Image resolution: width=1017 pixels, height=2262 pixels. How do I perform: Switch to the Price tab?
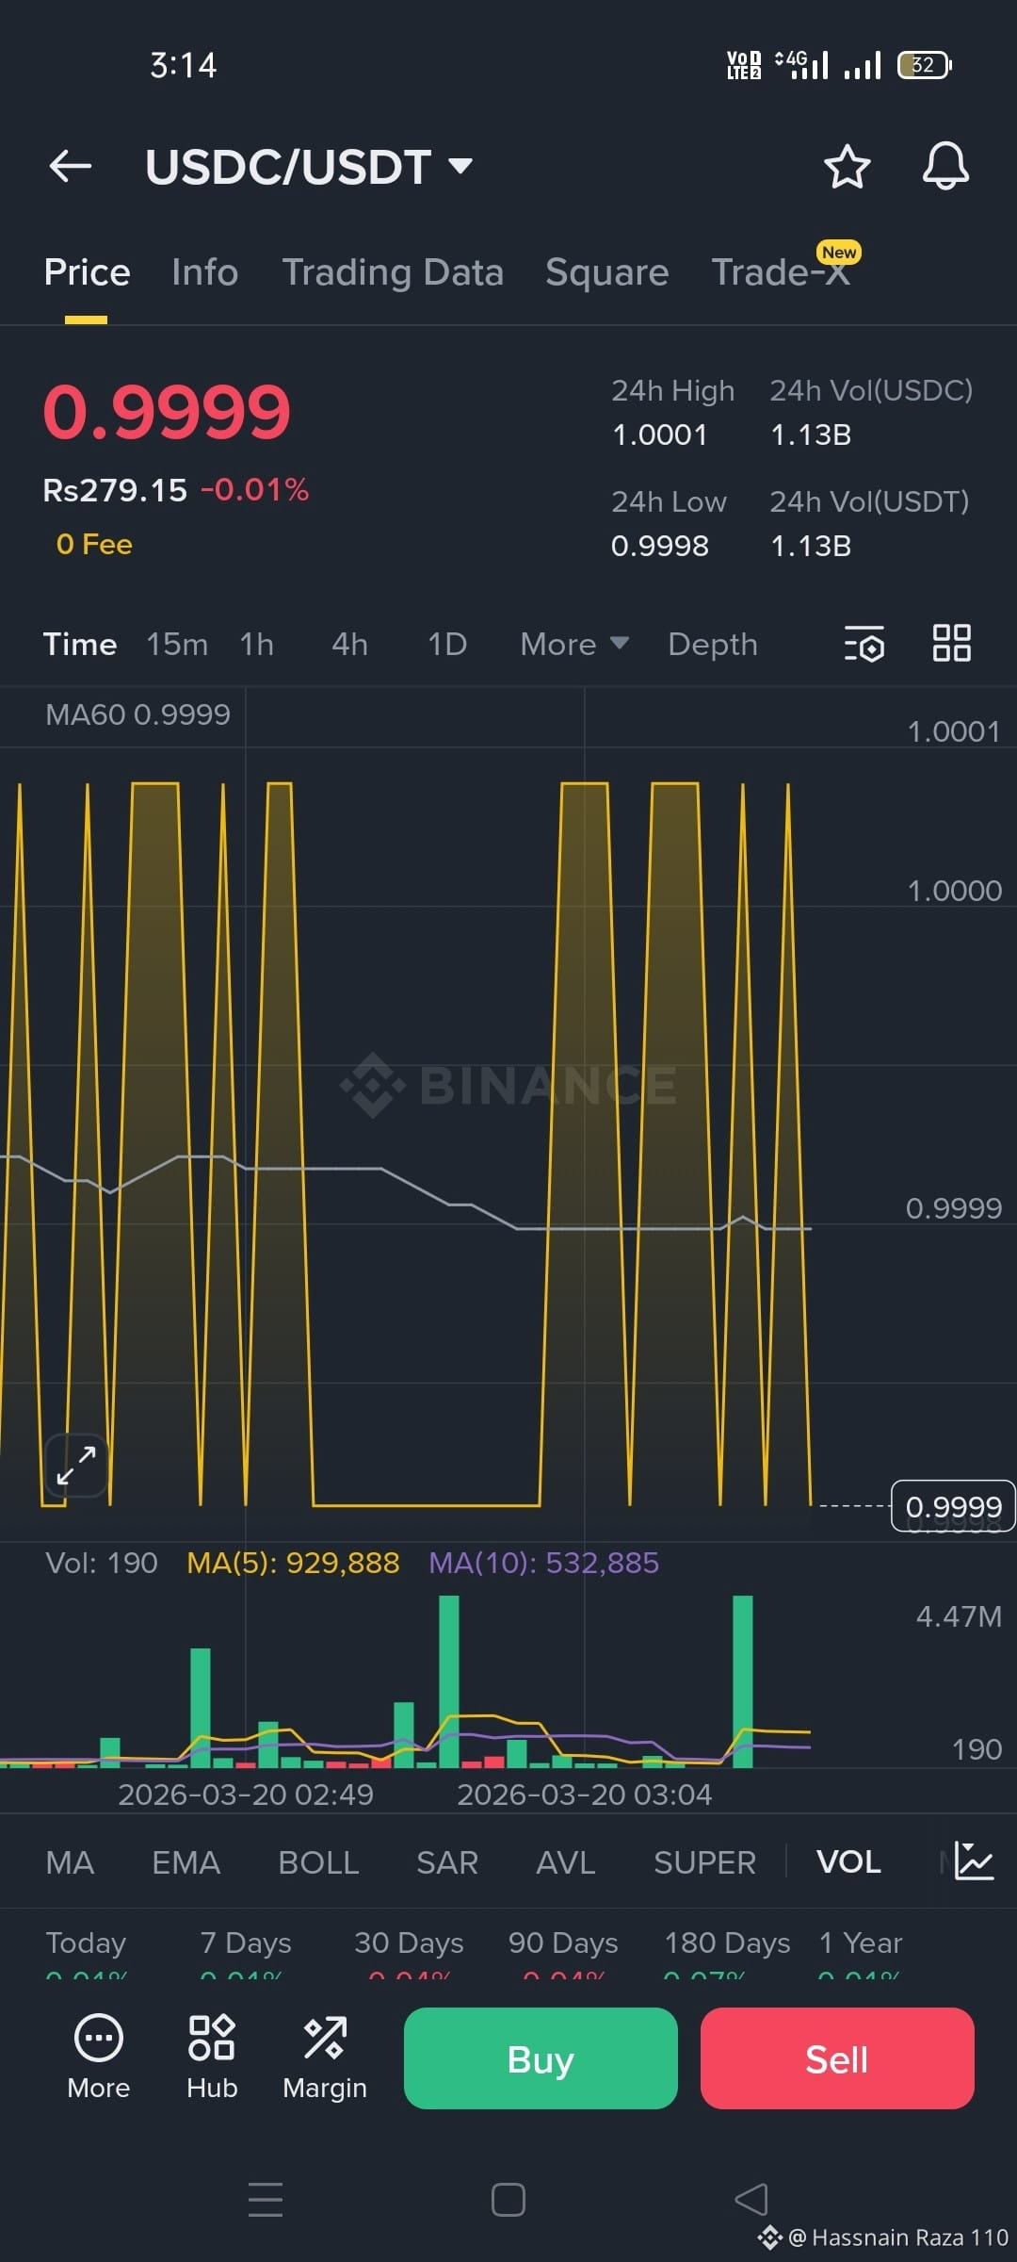click(87, 272)
